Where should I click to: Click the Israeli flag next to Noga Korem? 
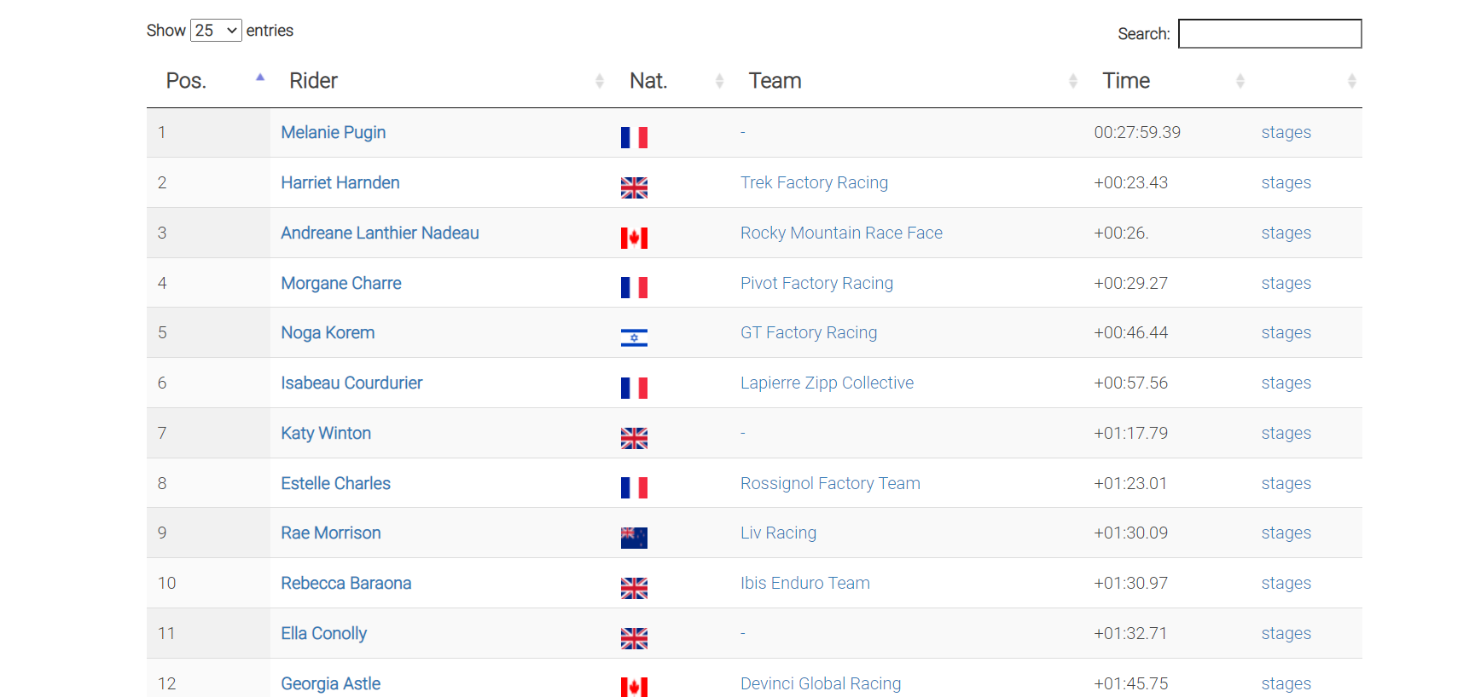coord(634,338)
